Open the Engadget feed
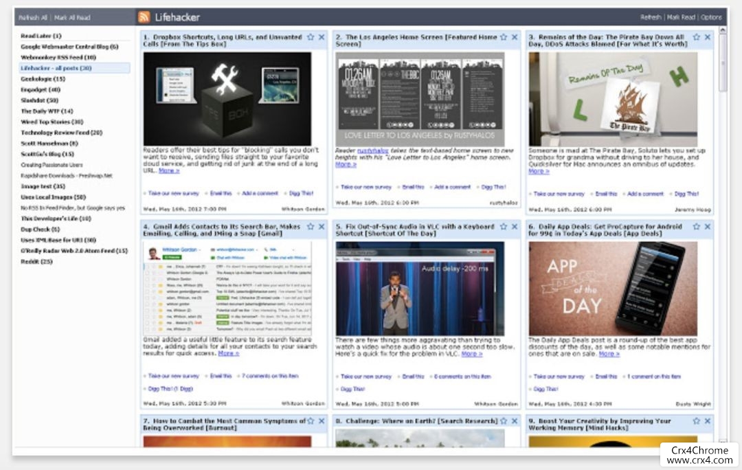Viewport: 742px width, 470px height. pos(41,89)
